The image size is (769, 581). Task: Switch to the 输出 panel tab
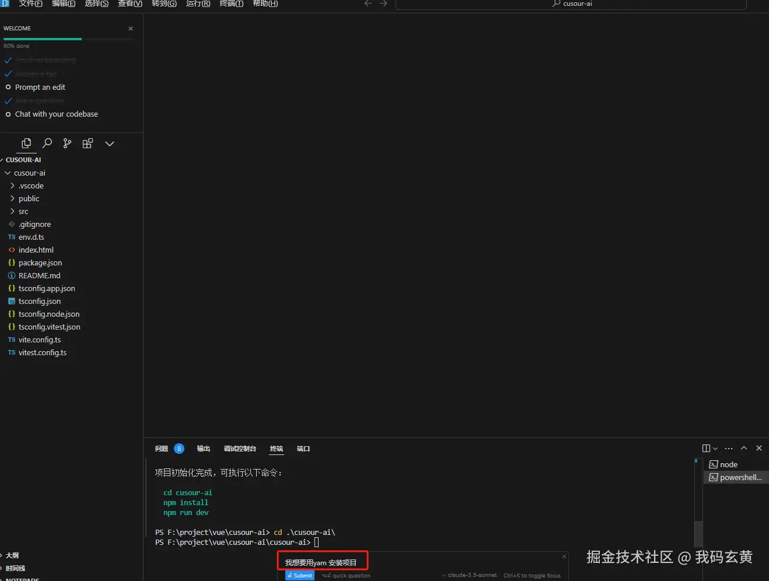(x=204, y=449)
